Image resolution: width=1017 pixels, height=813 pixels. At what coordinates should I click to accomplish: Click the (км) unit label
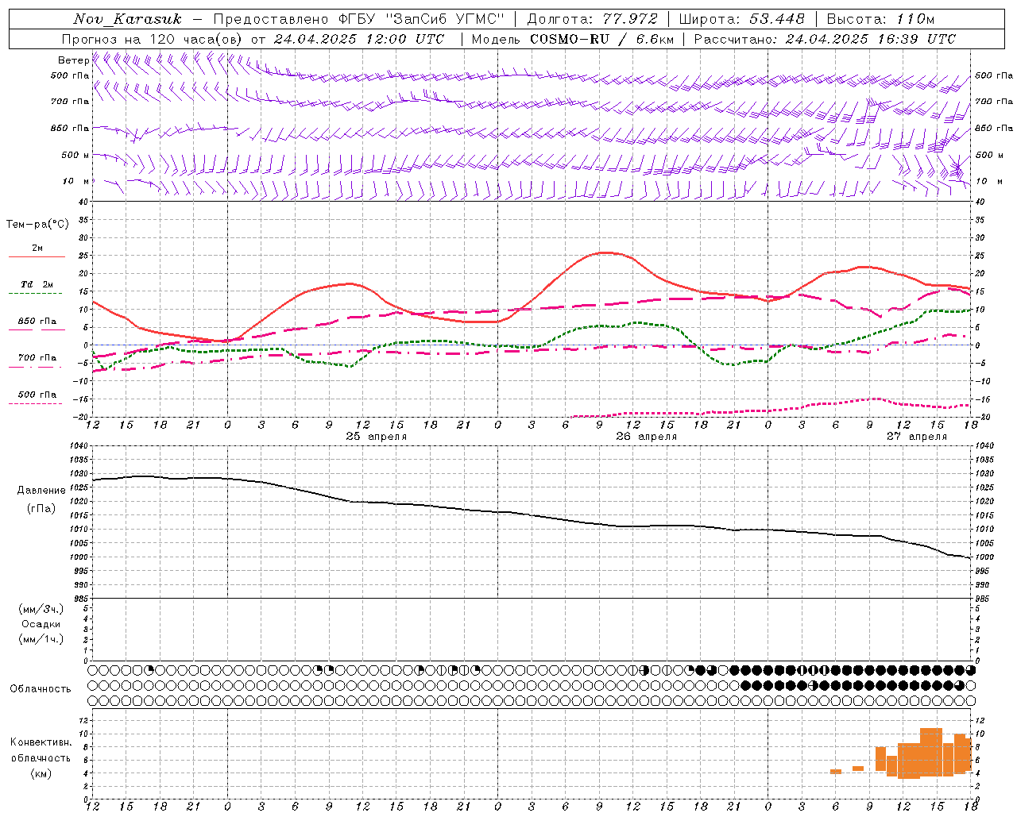(x=41, y=773)
